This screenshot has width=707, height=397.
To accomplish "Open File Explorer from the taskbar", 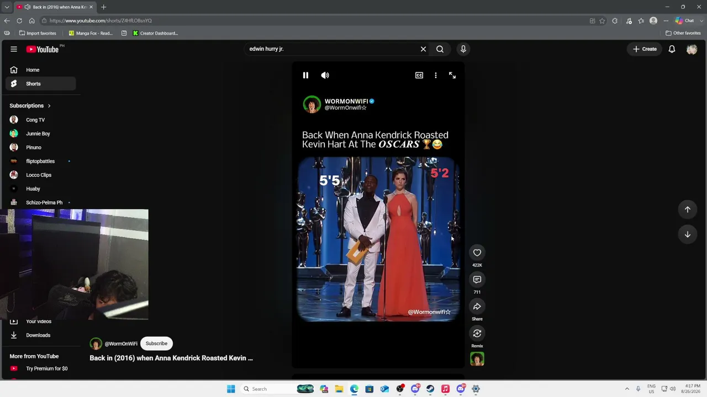I will pyautogui.click(x=339, y=389).
